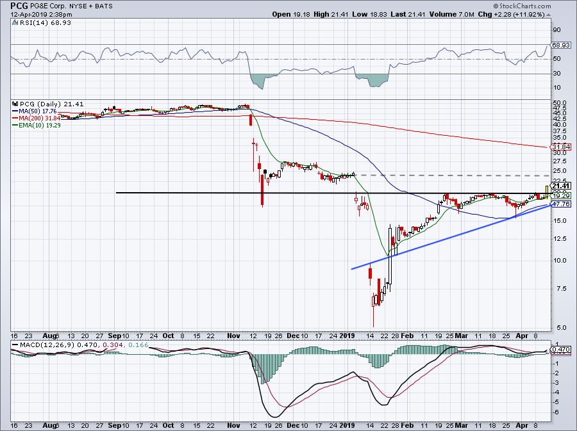Click the 90 label on the RSI axis
The image size is (577, 431).
tap(556, 29)
